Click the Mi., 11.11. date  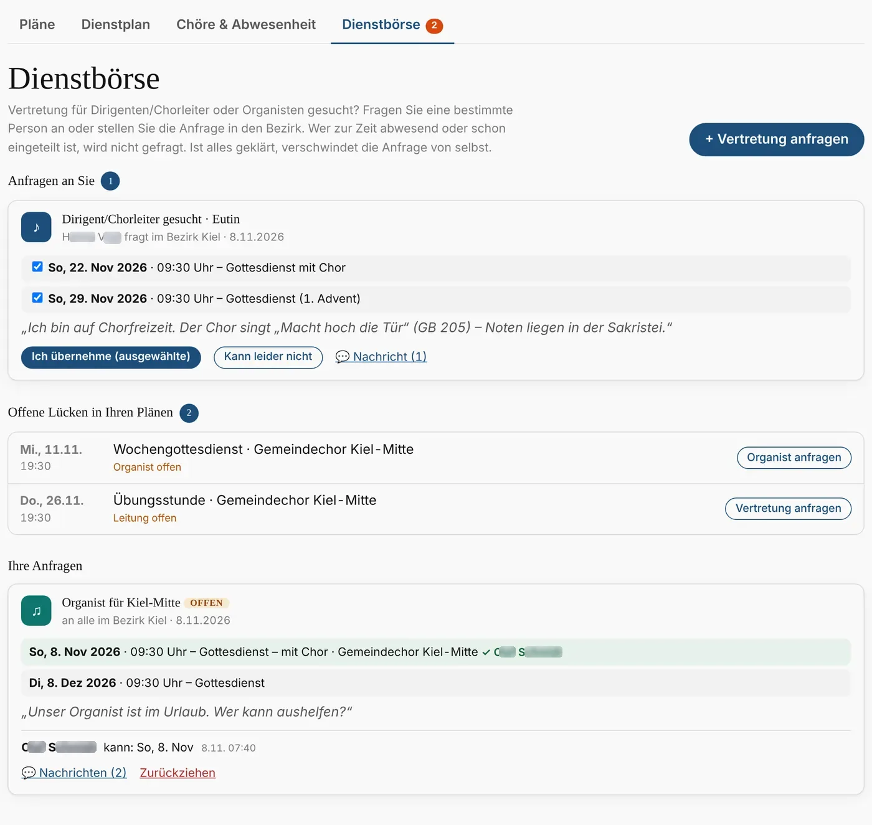point(51,450)
